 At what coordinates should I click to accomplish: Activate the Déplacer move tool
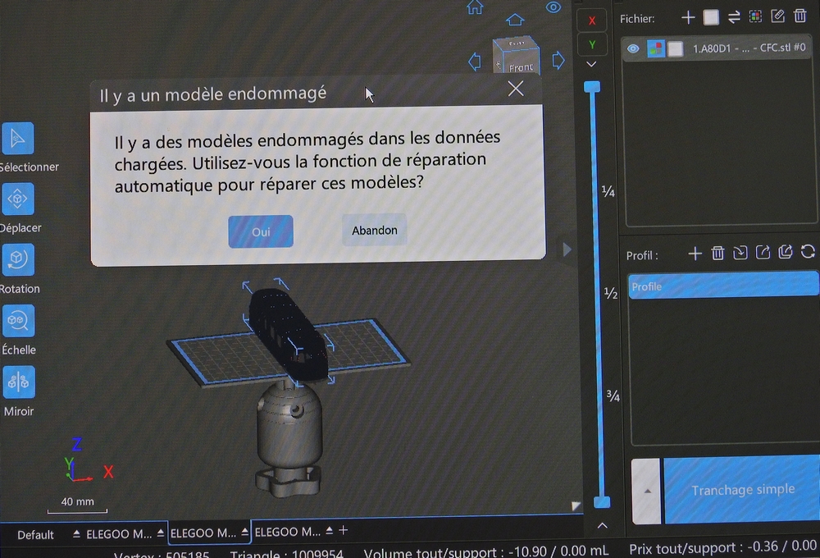pos(17,199)
